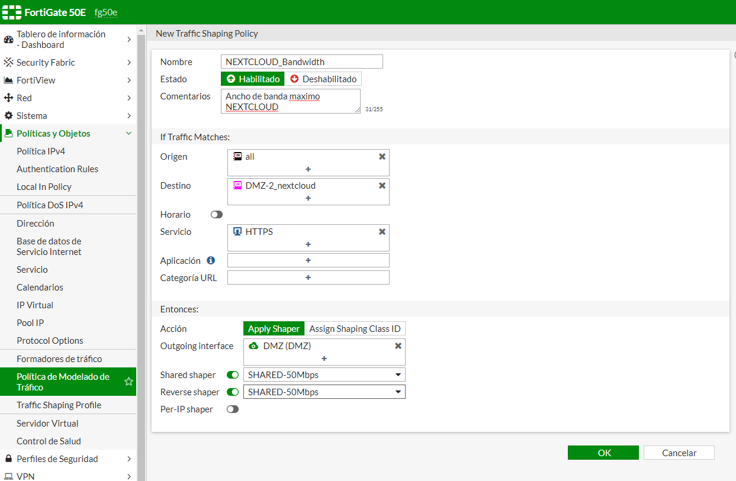Disable the Shared shaper toggle
This screenshot has height=481, width=736.
[x=233, y=375]
